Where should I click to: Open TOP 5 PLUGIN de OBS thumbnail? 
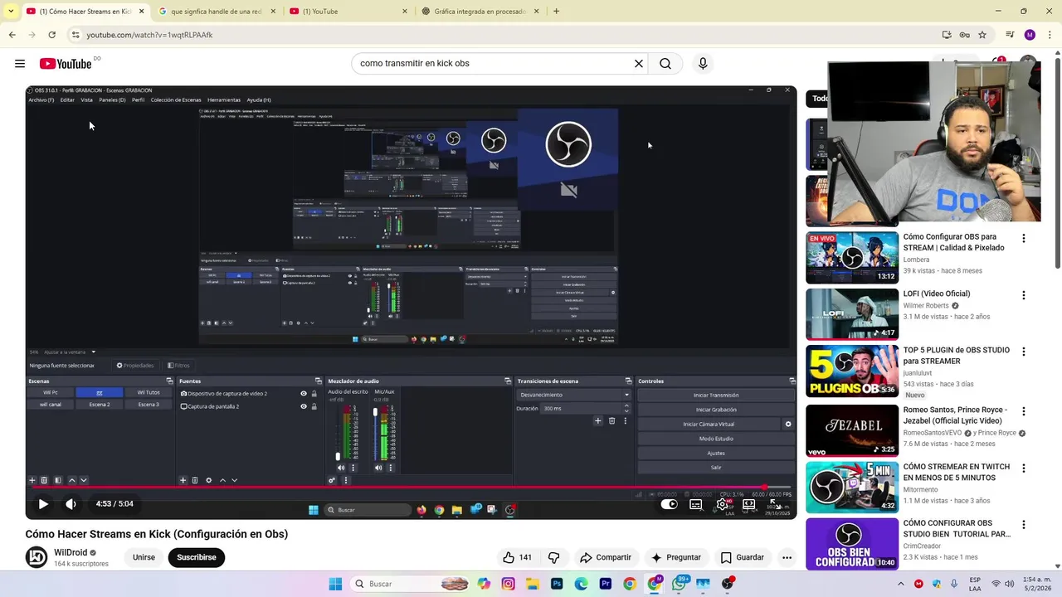(x=852, y=371)
